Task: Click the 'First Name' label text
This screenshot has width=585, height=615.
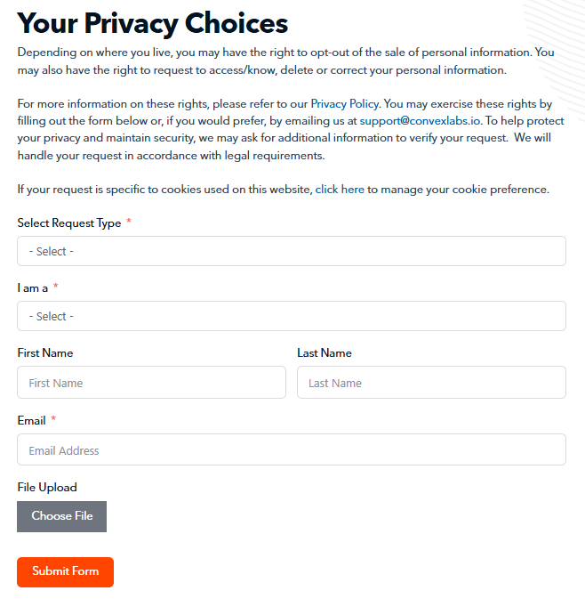Action: (x=45, y=353)
